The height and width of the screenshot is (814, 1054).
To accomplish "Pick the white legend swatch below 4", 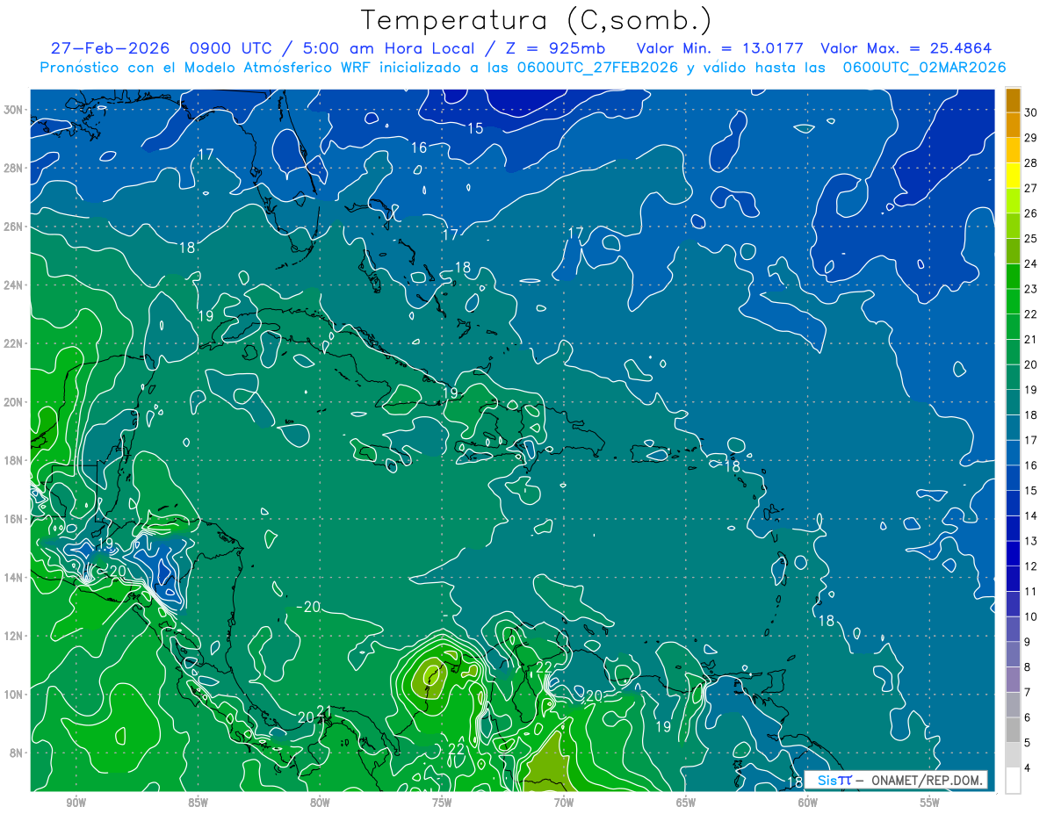I will 1013,781.
